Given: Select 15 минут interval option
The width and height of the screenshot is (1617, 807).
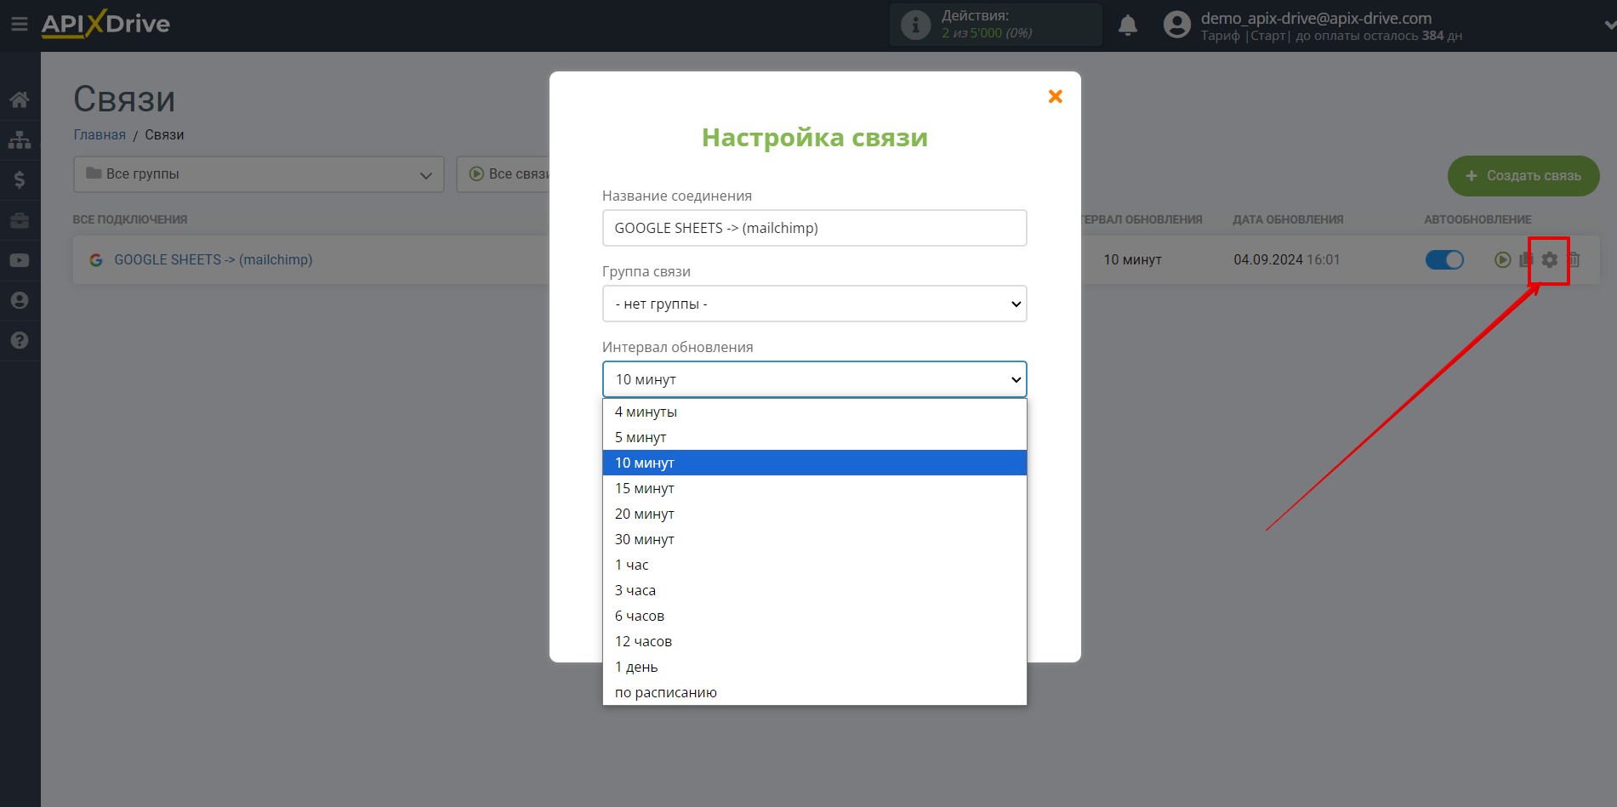Looking at the screenshot, I should point(815,488).
